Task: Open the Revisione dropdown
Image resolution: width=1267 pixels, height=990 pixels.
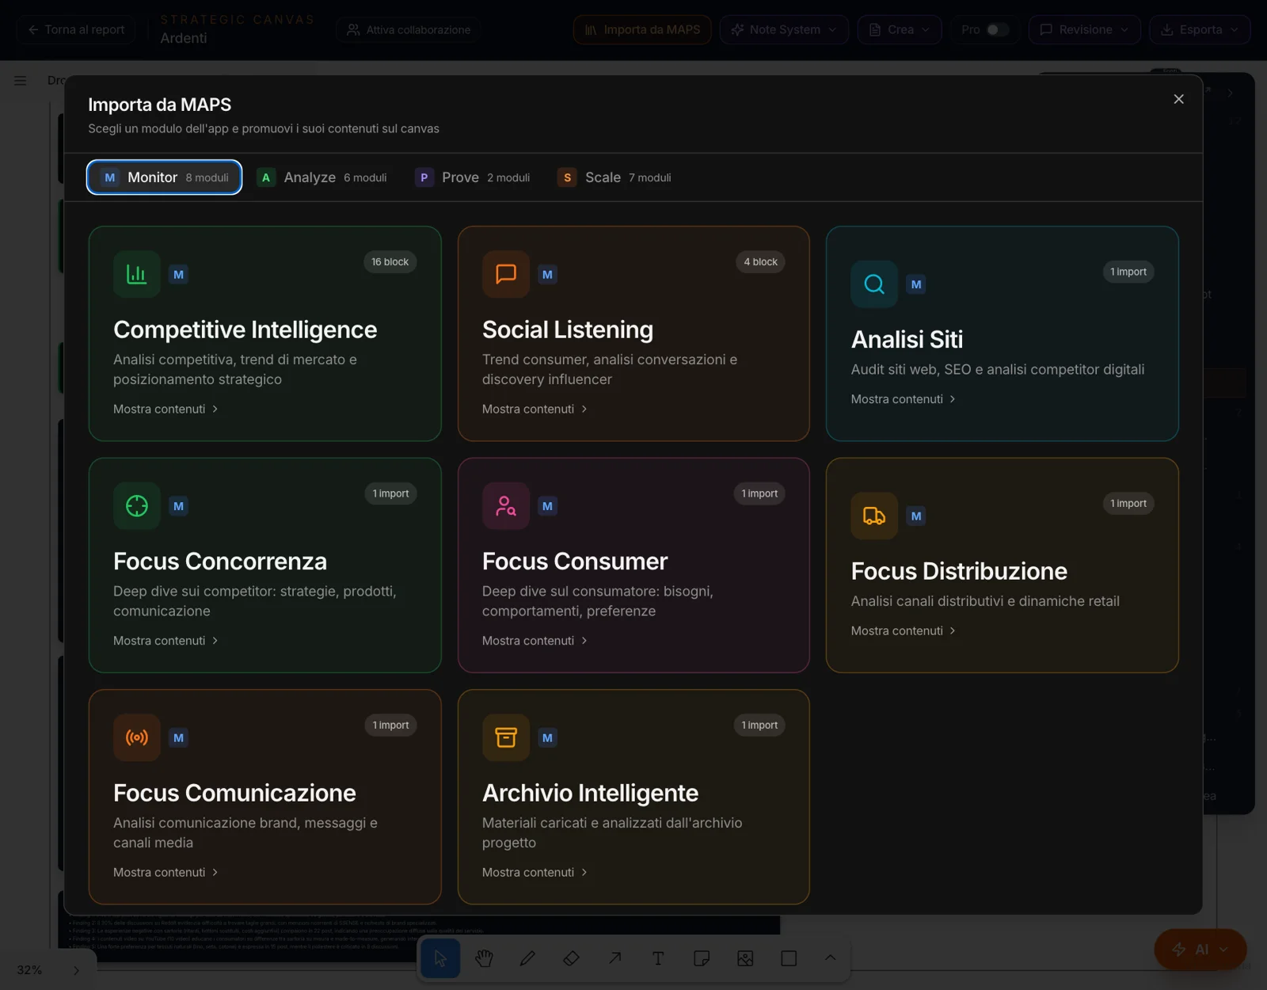Action: pyautogui.click(x=1085, y=29)
